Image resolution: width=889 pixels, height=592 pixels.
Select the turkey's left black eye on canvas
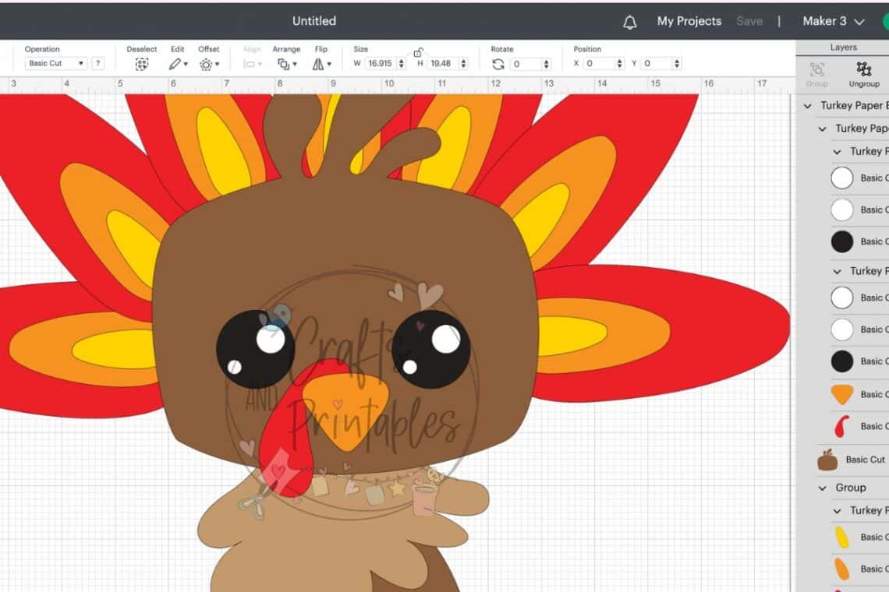click(x=255, y=350)
